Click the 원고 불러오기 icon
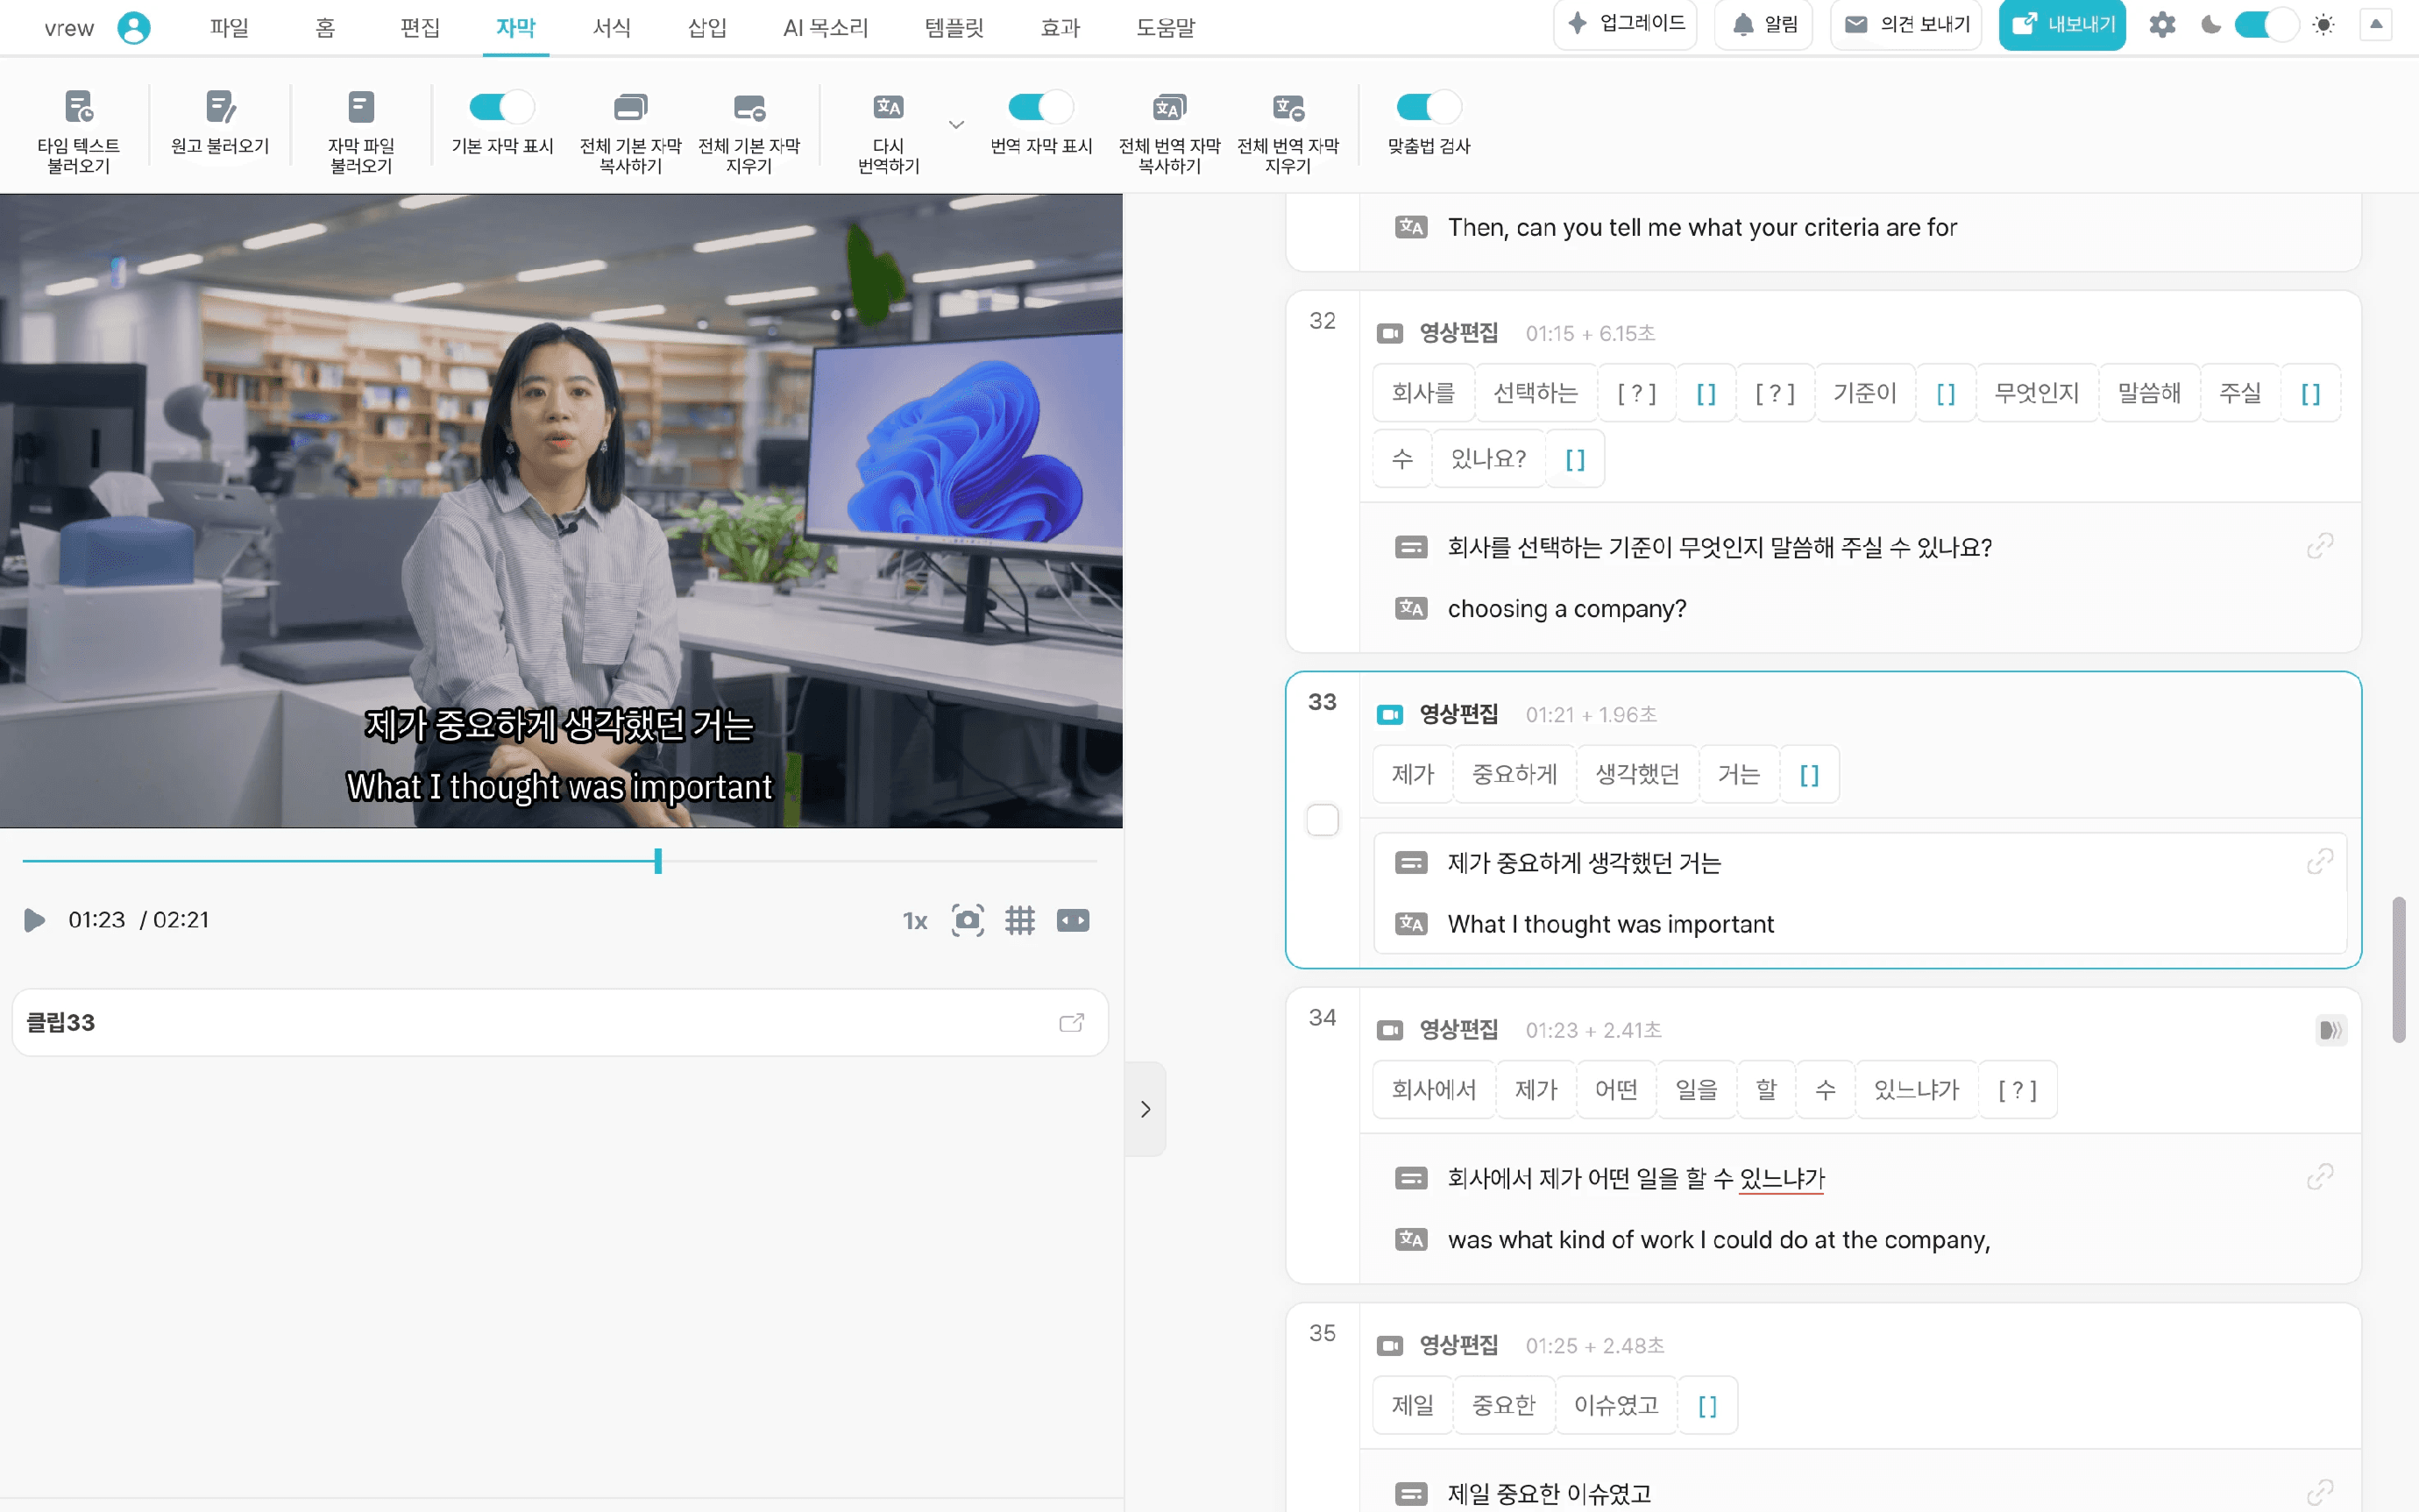Screen dimensions: 2419x1512 click(220, 107)
